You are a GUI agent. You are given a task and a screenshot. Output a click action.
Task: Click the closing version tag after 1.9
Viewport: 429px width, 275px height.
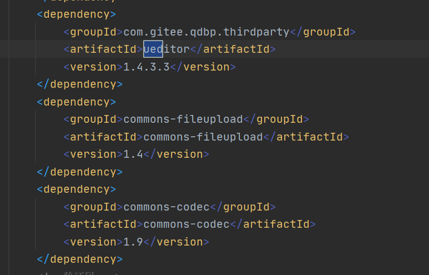176,242
